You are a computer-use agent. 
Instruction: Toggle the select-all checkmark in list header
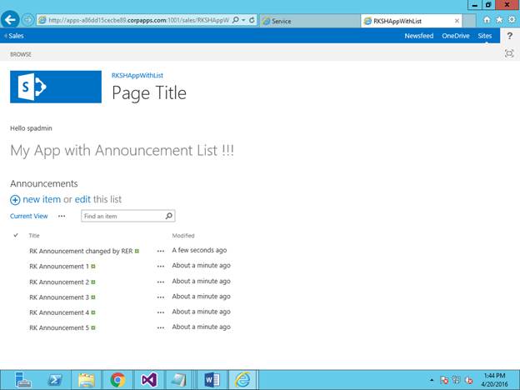[x=16, y=235]
